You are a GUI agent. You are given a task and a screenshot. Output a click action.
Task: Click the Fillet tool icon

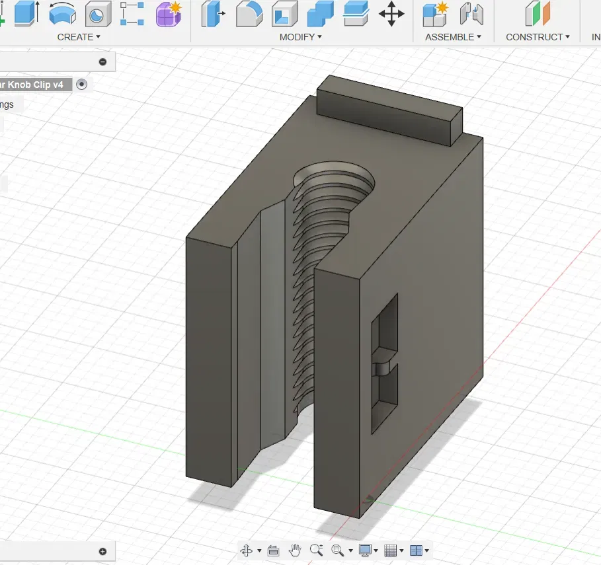[249, 14]
